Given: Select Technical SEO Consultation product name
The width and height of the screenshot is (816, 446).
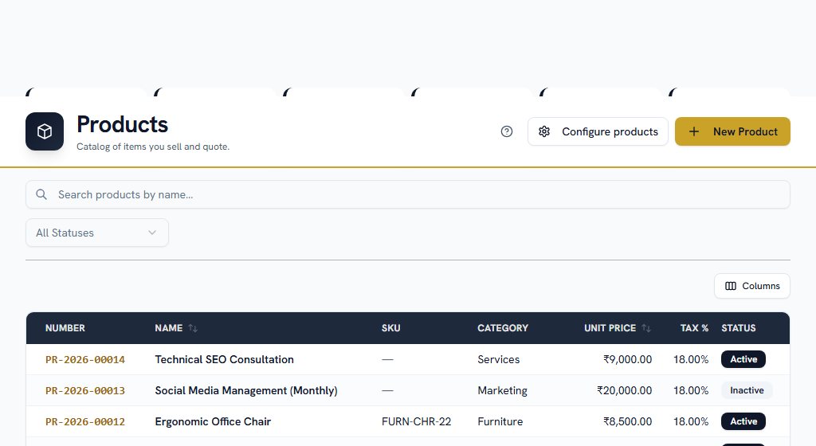Looking at the screenshot, I should point(224,360).
